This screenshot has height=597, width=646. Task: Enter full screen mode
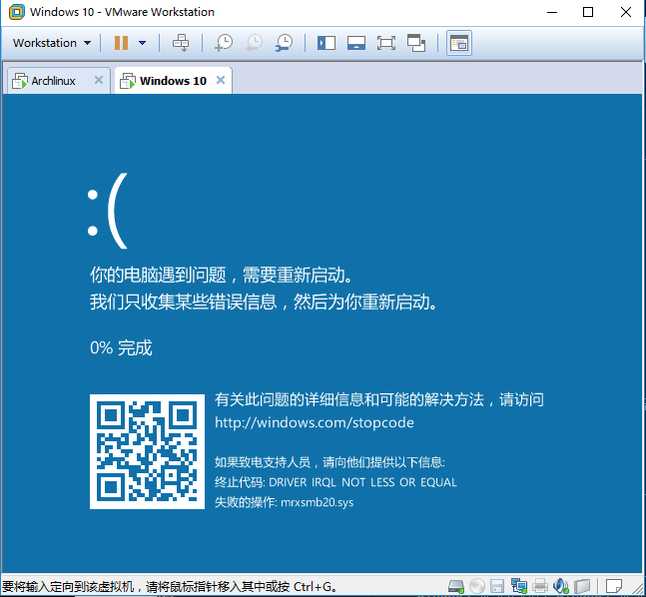(386, 43)
